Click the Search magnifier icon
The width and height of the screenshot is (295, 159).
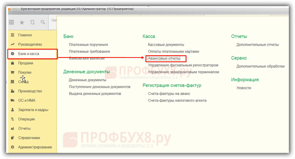pyautogui.click(x=43, y=22)
